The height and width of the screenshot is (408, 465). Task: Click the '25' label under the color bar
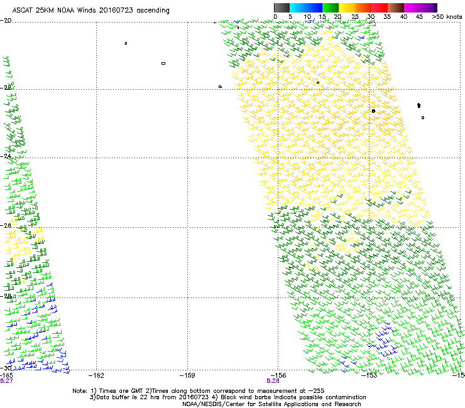click(x=355, y=17)
